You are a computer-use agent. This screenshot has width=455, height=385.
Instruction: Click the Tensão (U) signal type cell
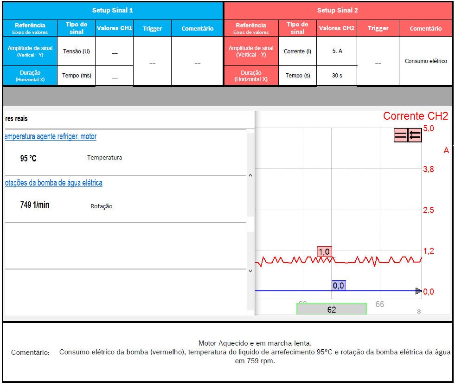click(77, 51)
